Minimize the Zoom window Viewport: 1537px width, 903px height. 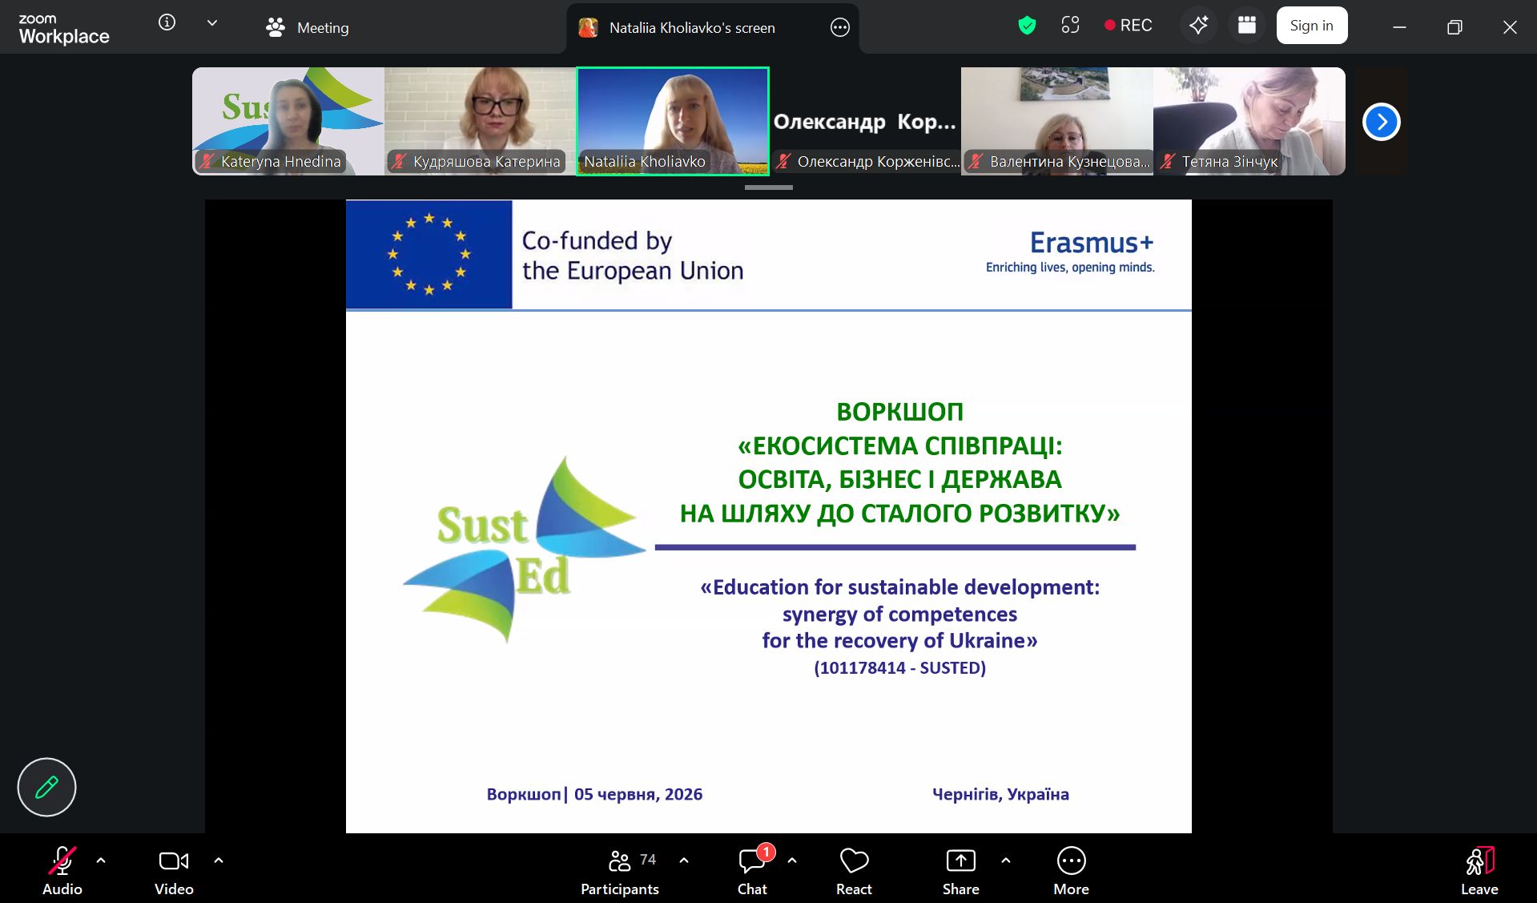coord(1399,27)
